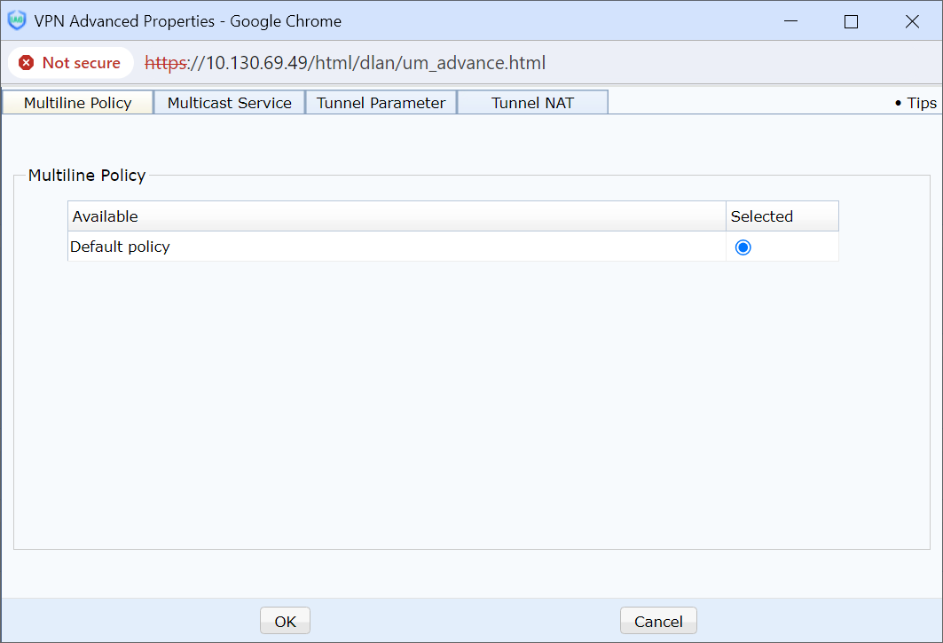Click the Multiline Policy group box legend
The width and height of the screenshot is (943, 643).
click(x=87, y=176)
